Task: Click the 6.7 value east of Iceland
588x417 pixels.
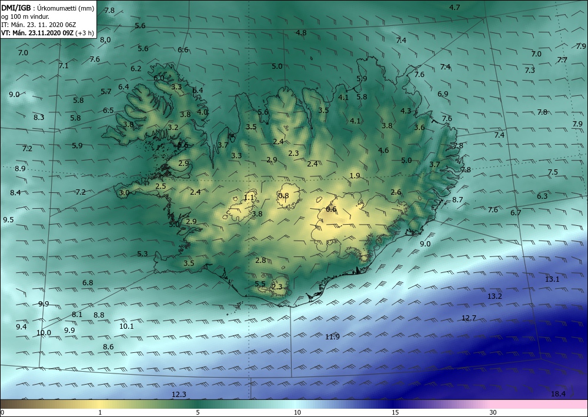Action: coord(516,213)
